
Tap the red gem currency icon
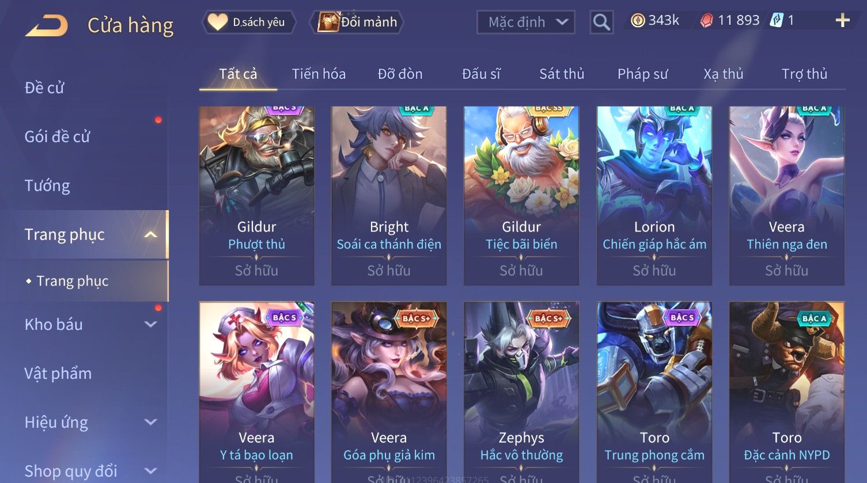[707, 21]
